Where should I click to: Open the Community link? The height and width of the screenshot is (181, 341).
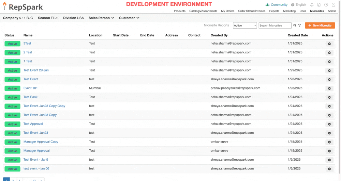[277, 4]
